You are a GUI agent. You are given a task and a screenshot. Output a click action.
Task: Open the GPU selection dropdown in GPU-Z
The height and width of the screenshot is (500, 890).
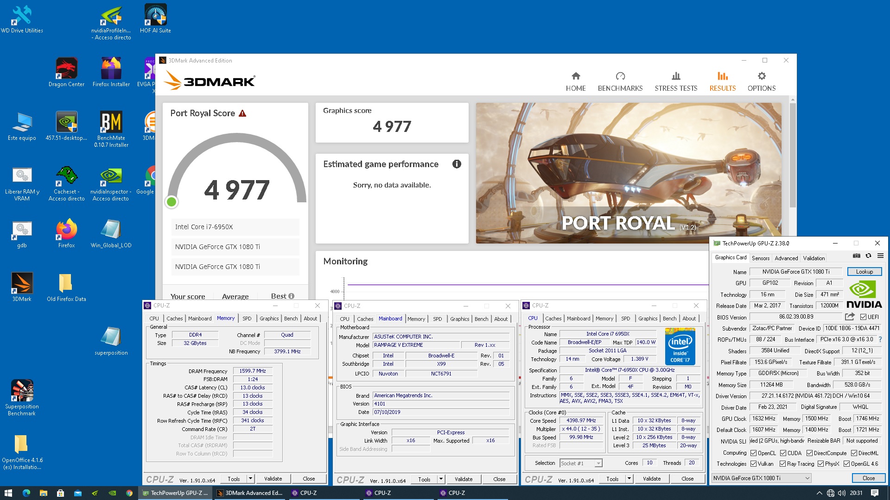point(762,478)
